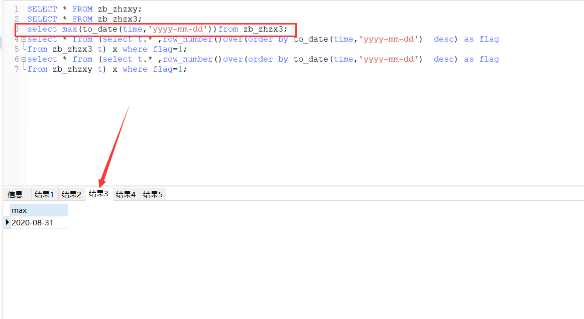Click line 1 SELECT * FROM zb_zhzxy
Image resolution: width=584 pixels, height=319 pixels.
tap(84, 9)
